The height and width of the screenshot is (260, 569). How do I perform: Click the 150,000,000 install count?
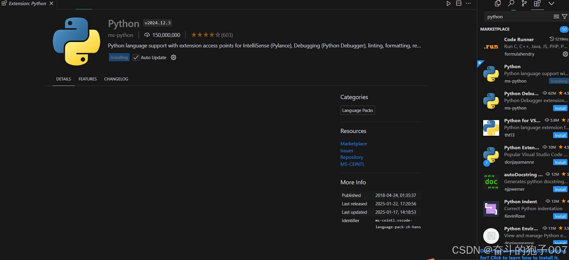coord(162,35)
